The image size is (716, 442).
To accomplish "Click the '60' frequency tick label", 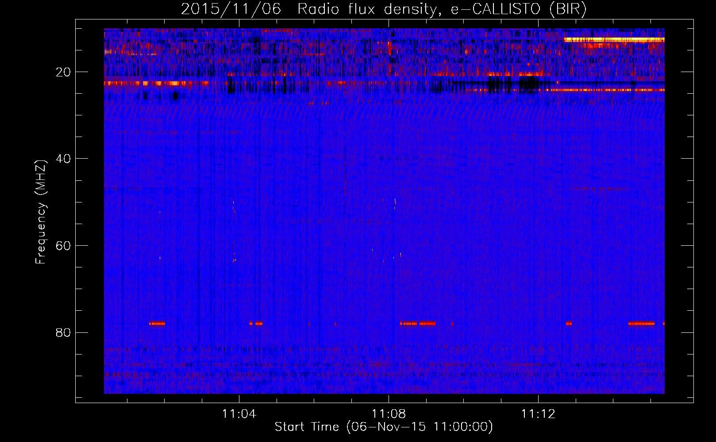I will [x=64, y=246].
